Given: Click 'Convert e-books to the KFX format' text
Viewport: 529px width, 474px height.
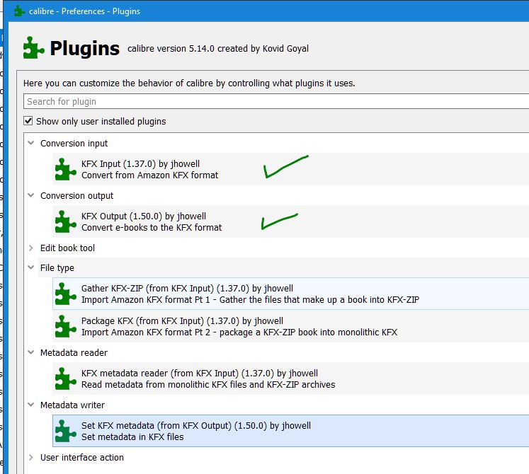Looking at the screenshot, I should click(152, 228).
